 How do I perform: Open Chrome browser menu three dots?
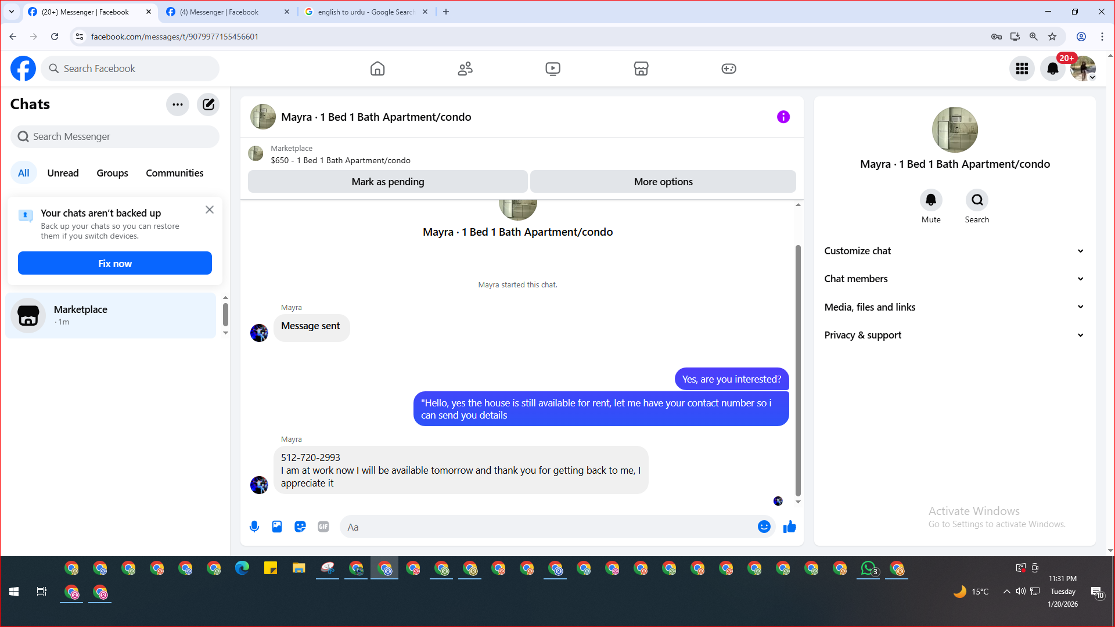(1102, 37)
